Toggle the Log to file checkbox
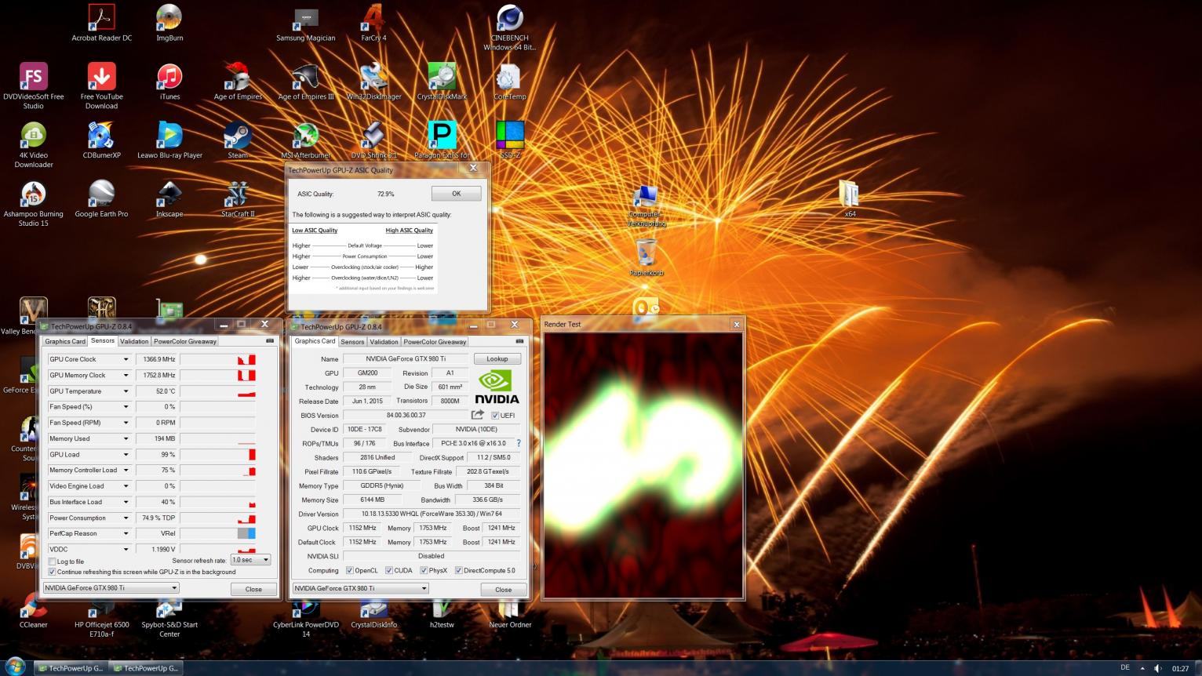This screenshot has width=1202, height=676. coord(53,562)
